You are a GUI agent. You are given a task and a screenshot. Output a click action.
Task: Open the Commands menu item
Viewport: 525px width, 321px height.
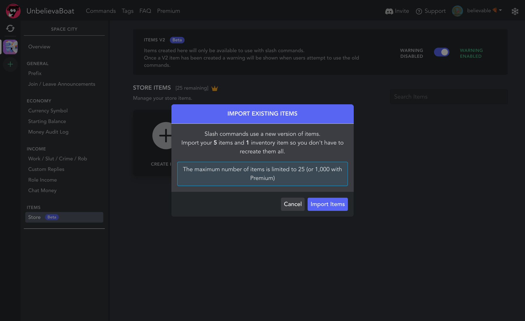point(100,11)
